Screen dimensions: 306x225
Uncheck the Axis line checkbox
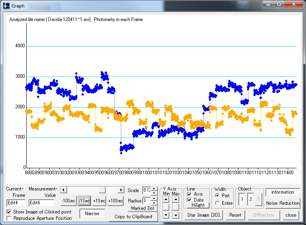(x=190, y=194)
